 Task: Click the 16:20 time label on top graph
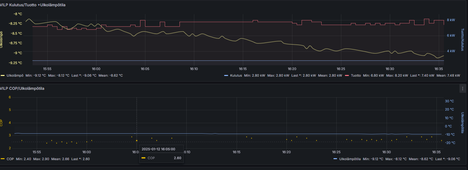point(292,69)
